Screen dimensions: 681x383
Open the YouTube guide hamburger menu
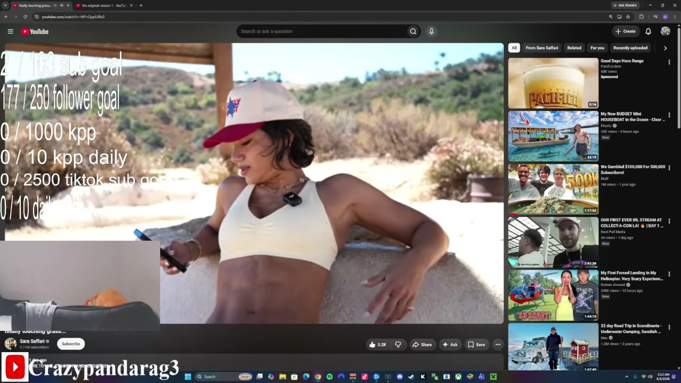point(10,31)
